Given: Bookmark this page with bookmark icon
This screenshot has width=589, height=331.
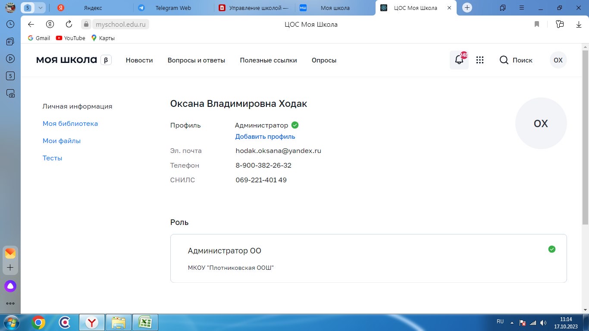Looking at the screenshot, I should click(x=537, y=25).
